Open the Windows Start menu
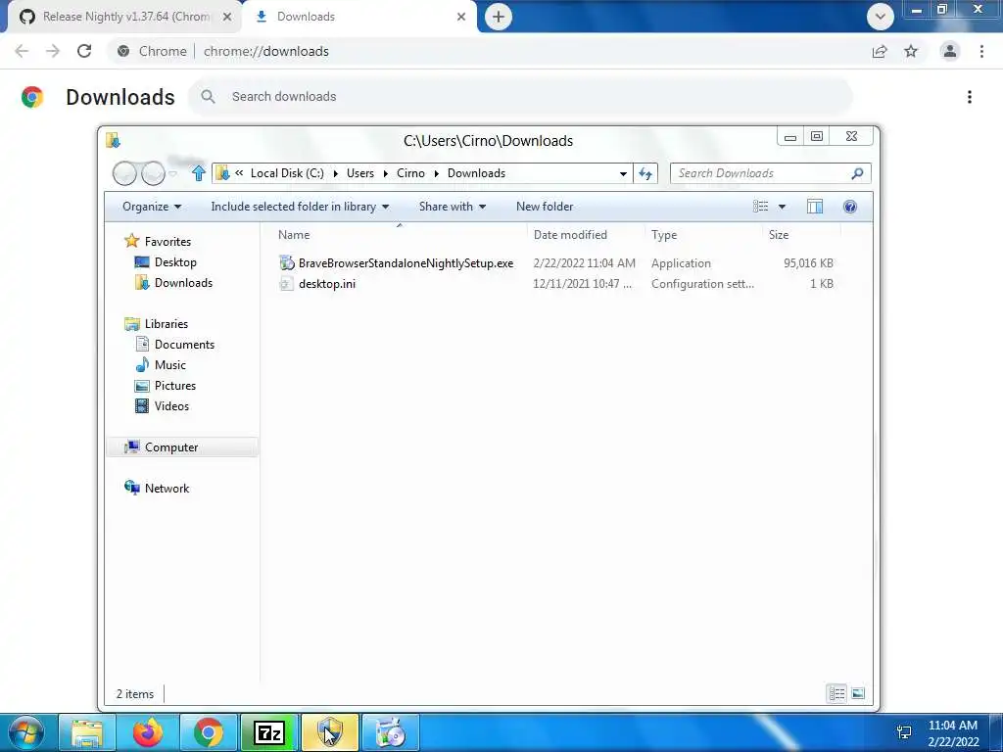The image size is (1003, 752). pyautogui.click(x=26, y=732)
